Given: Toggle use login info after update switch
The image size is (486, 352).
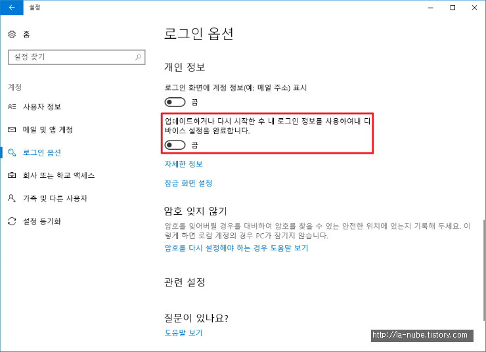Looking at the screenshot, I should coord(175,144).
